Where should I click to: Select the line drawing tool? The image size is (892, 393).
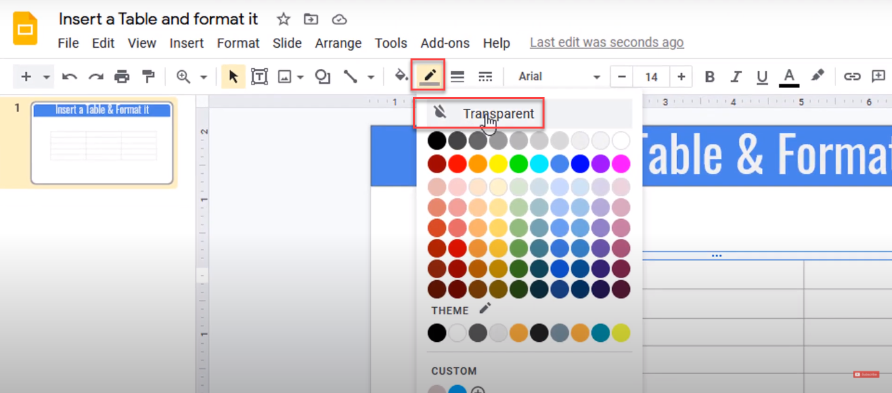350,76
